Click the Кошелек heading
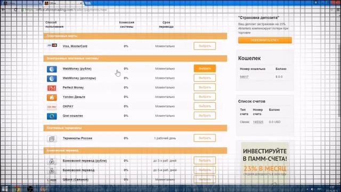This screenshot has height=192, width=341. (249, 58)
